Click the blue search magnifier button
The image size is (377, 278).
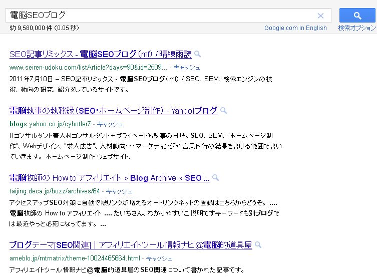coord(357,16)
